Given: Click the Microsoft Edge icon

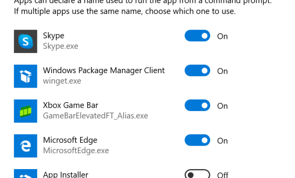Looking at the screenshot, I should tap(25, 146).
